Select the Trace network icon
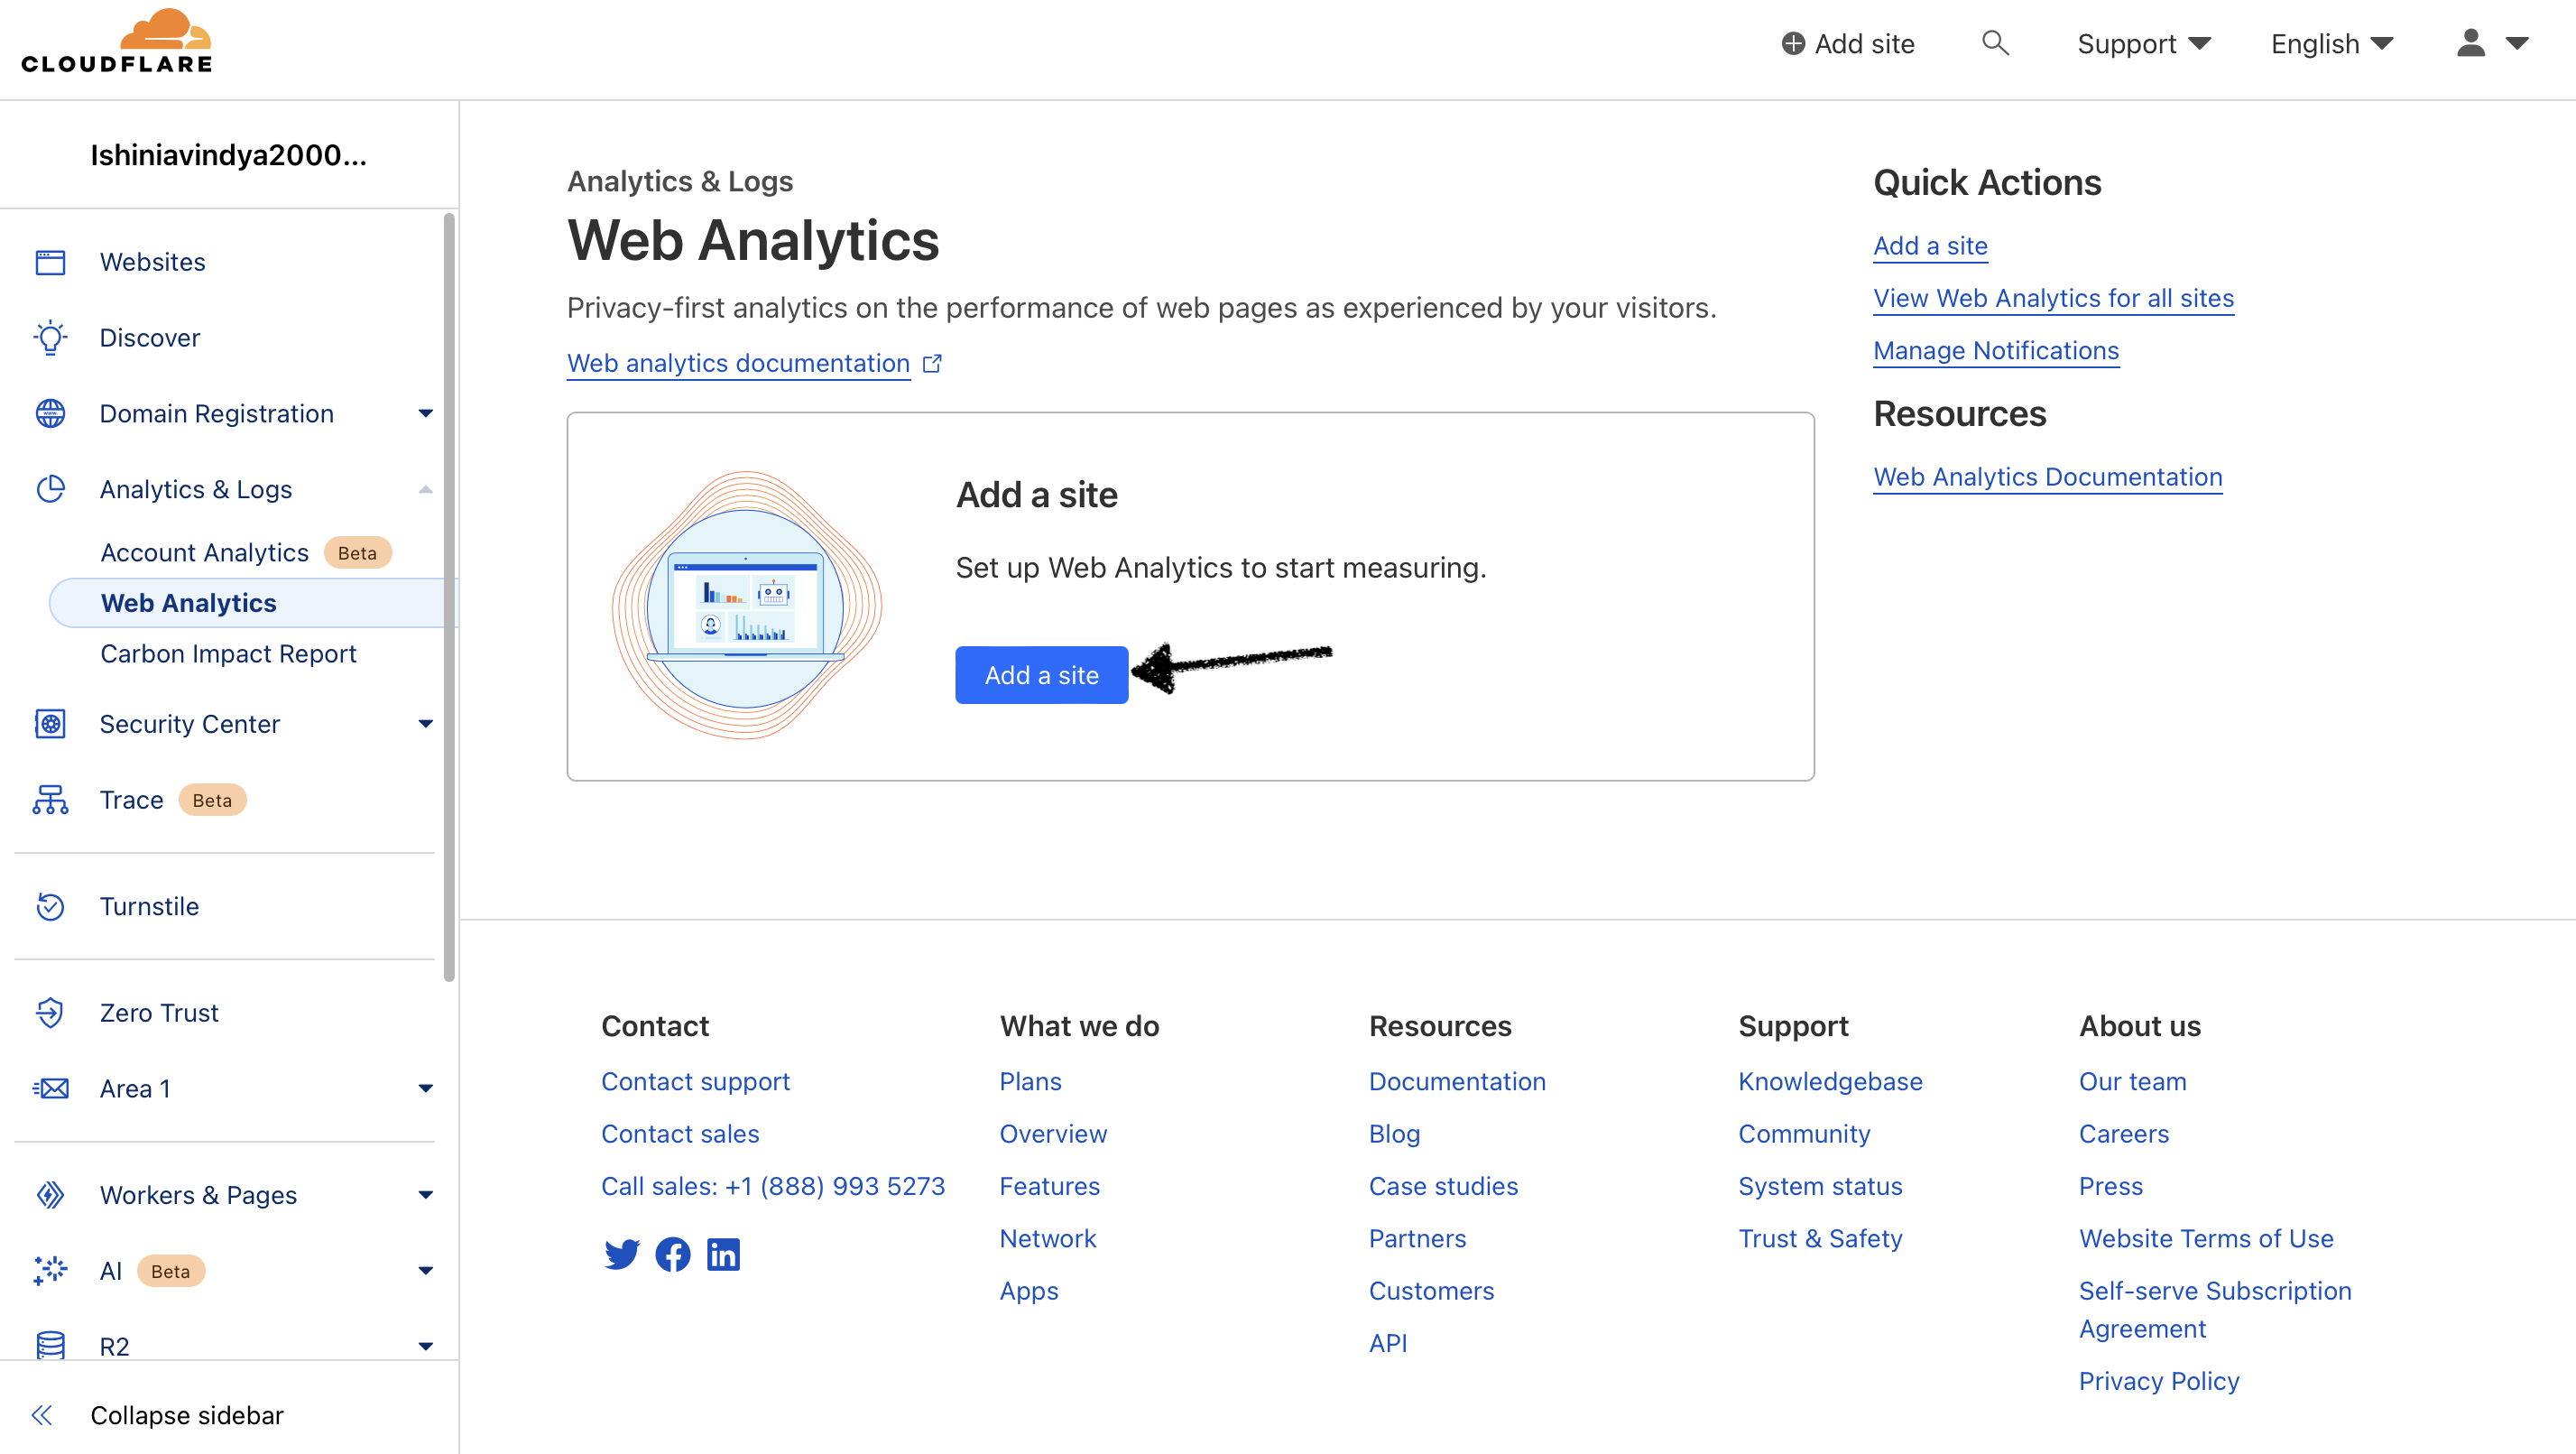The width and height of the screenshot is (2576, 1454). (x=50, y=799)
